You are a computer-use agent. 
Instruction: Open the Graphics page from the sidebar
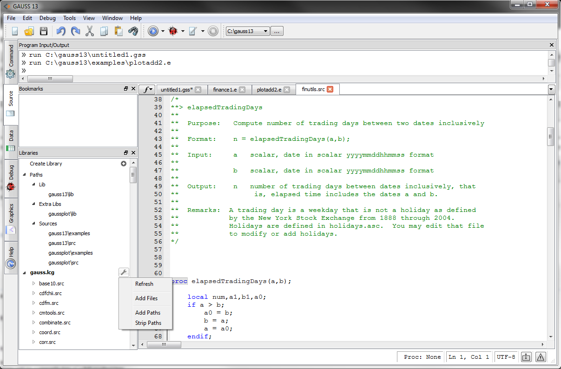pos(11,218)
